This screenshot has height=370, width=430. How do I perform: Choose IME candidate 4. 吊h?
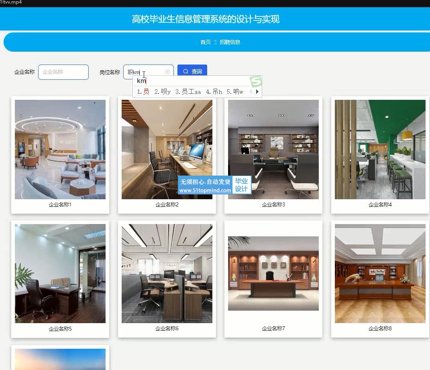pyautogui.click(x=214, y=92)
